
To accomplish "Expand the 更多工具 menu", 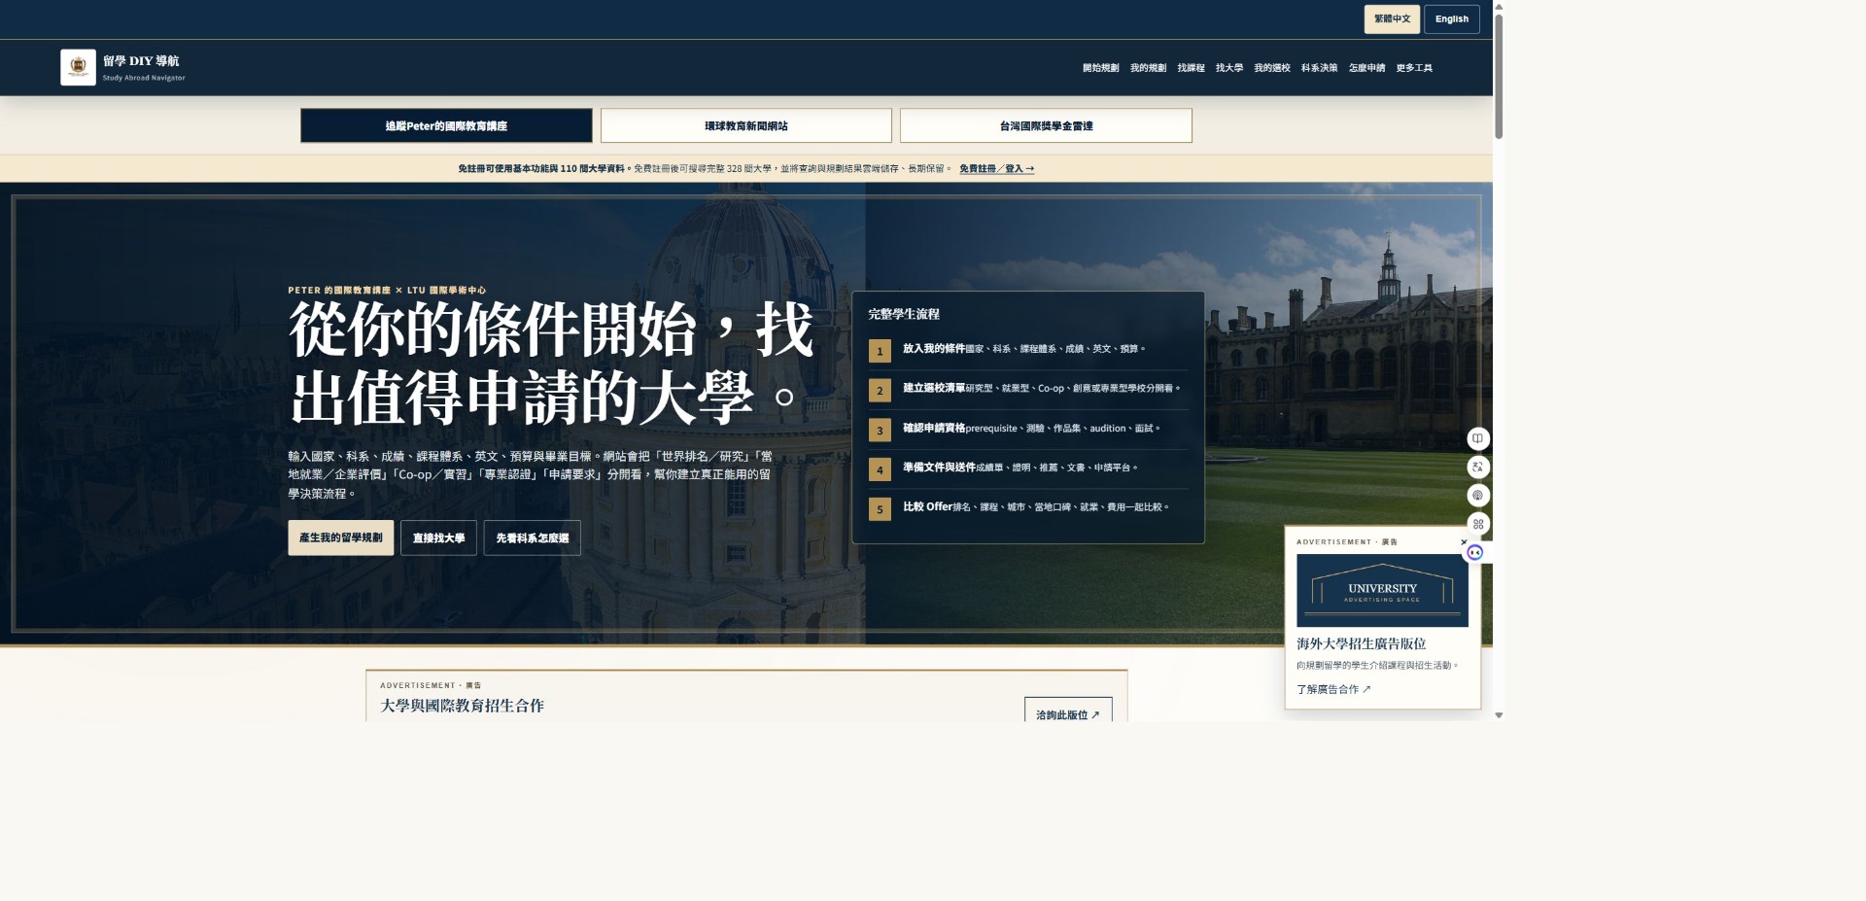I will [x=1414, y=68].
